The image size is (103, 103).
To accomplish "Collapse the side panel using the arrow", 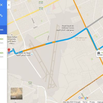I will (9, 5).
